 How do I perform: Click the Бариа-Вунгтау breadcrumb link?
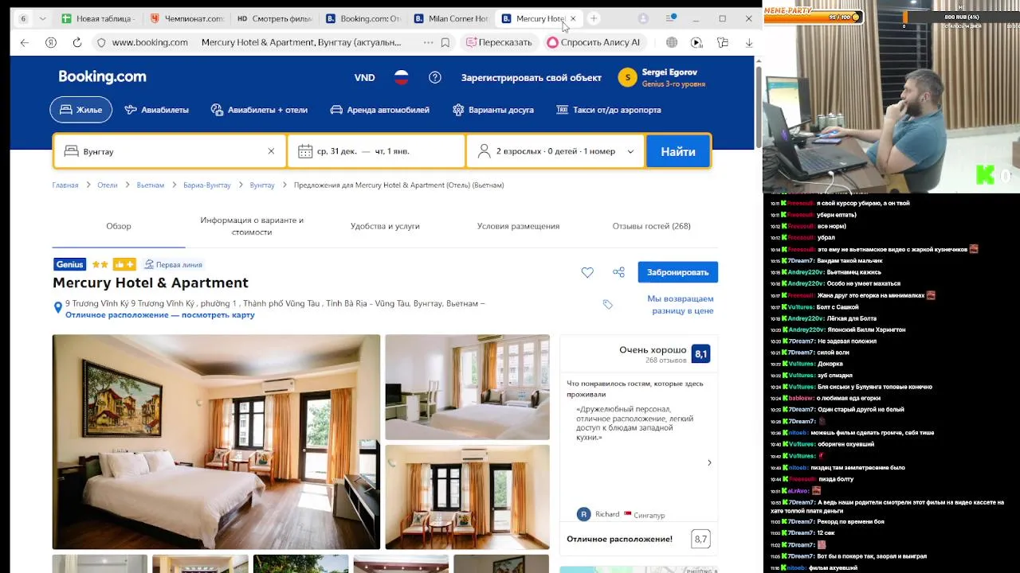coord(207,185)
